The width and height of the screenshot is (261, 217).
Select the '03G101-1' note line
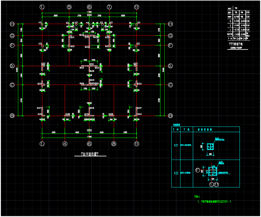click(215, 201)
